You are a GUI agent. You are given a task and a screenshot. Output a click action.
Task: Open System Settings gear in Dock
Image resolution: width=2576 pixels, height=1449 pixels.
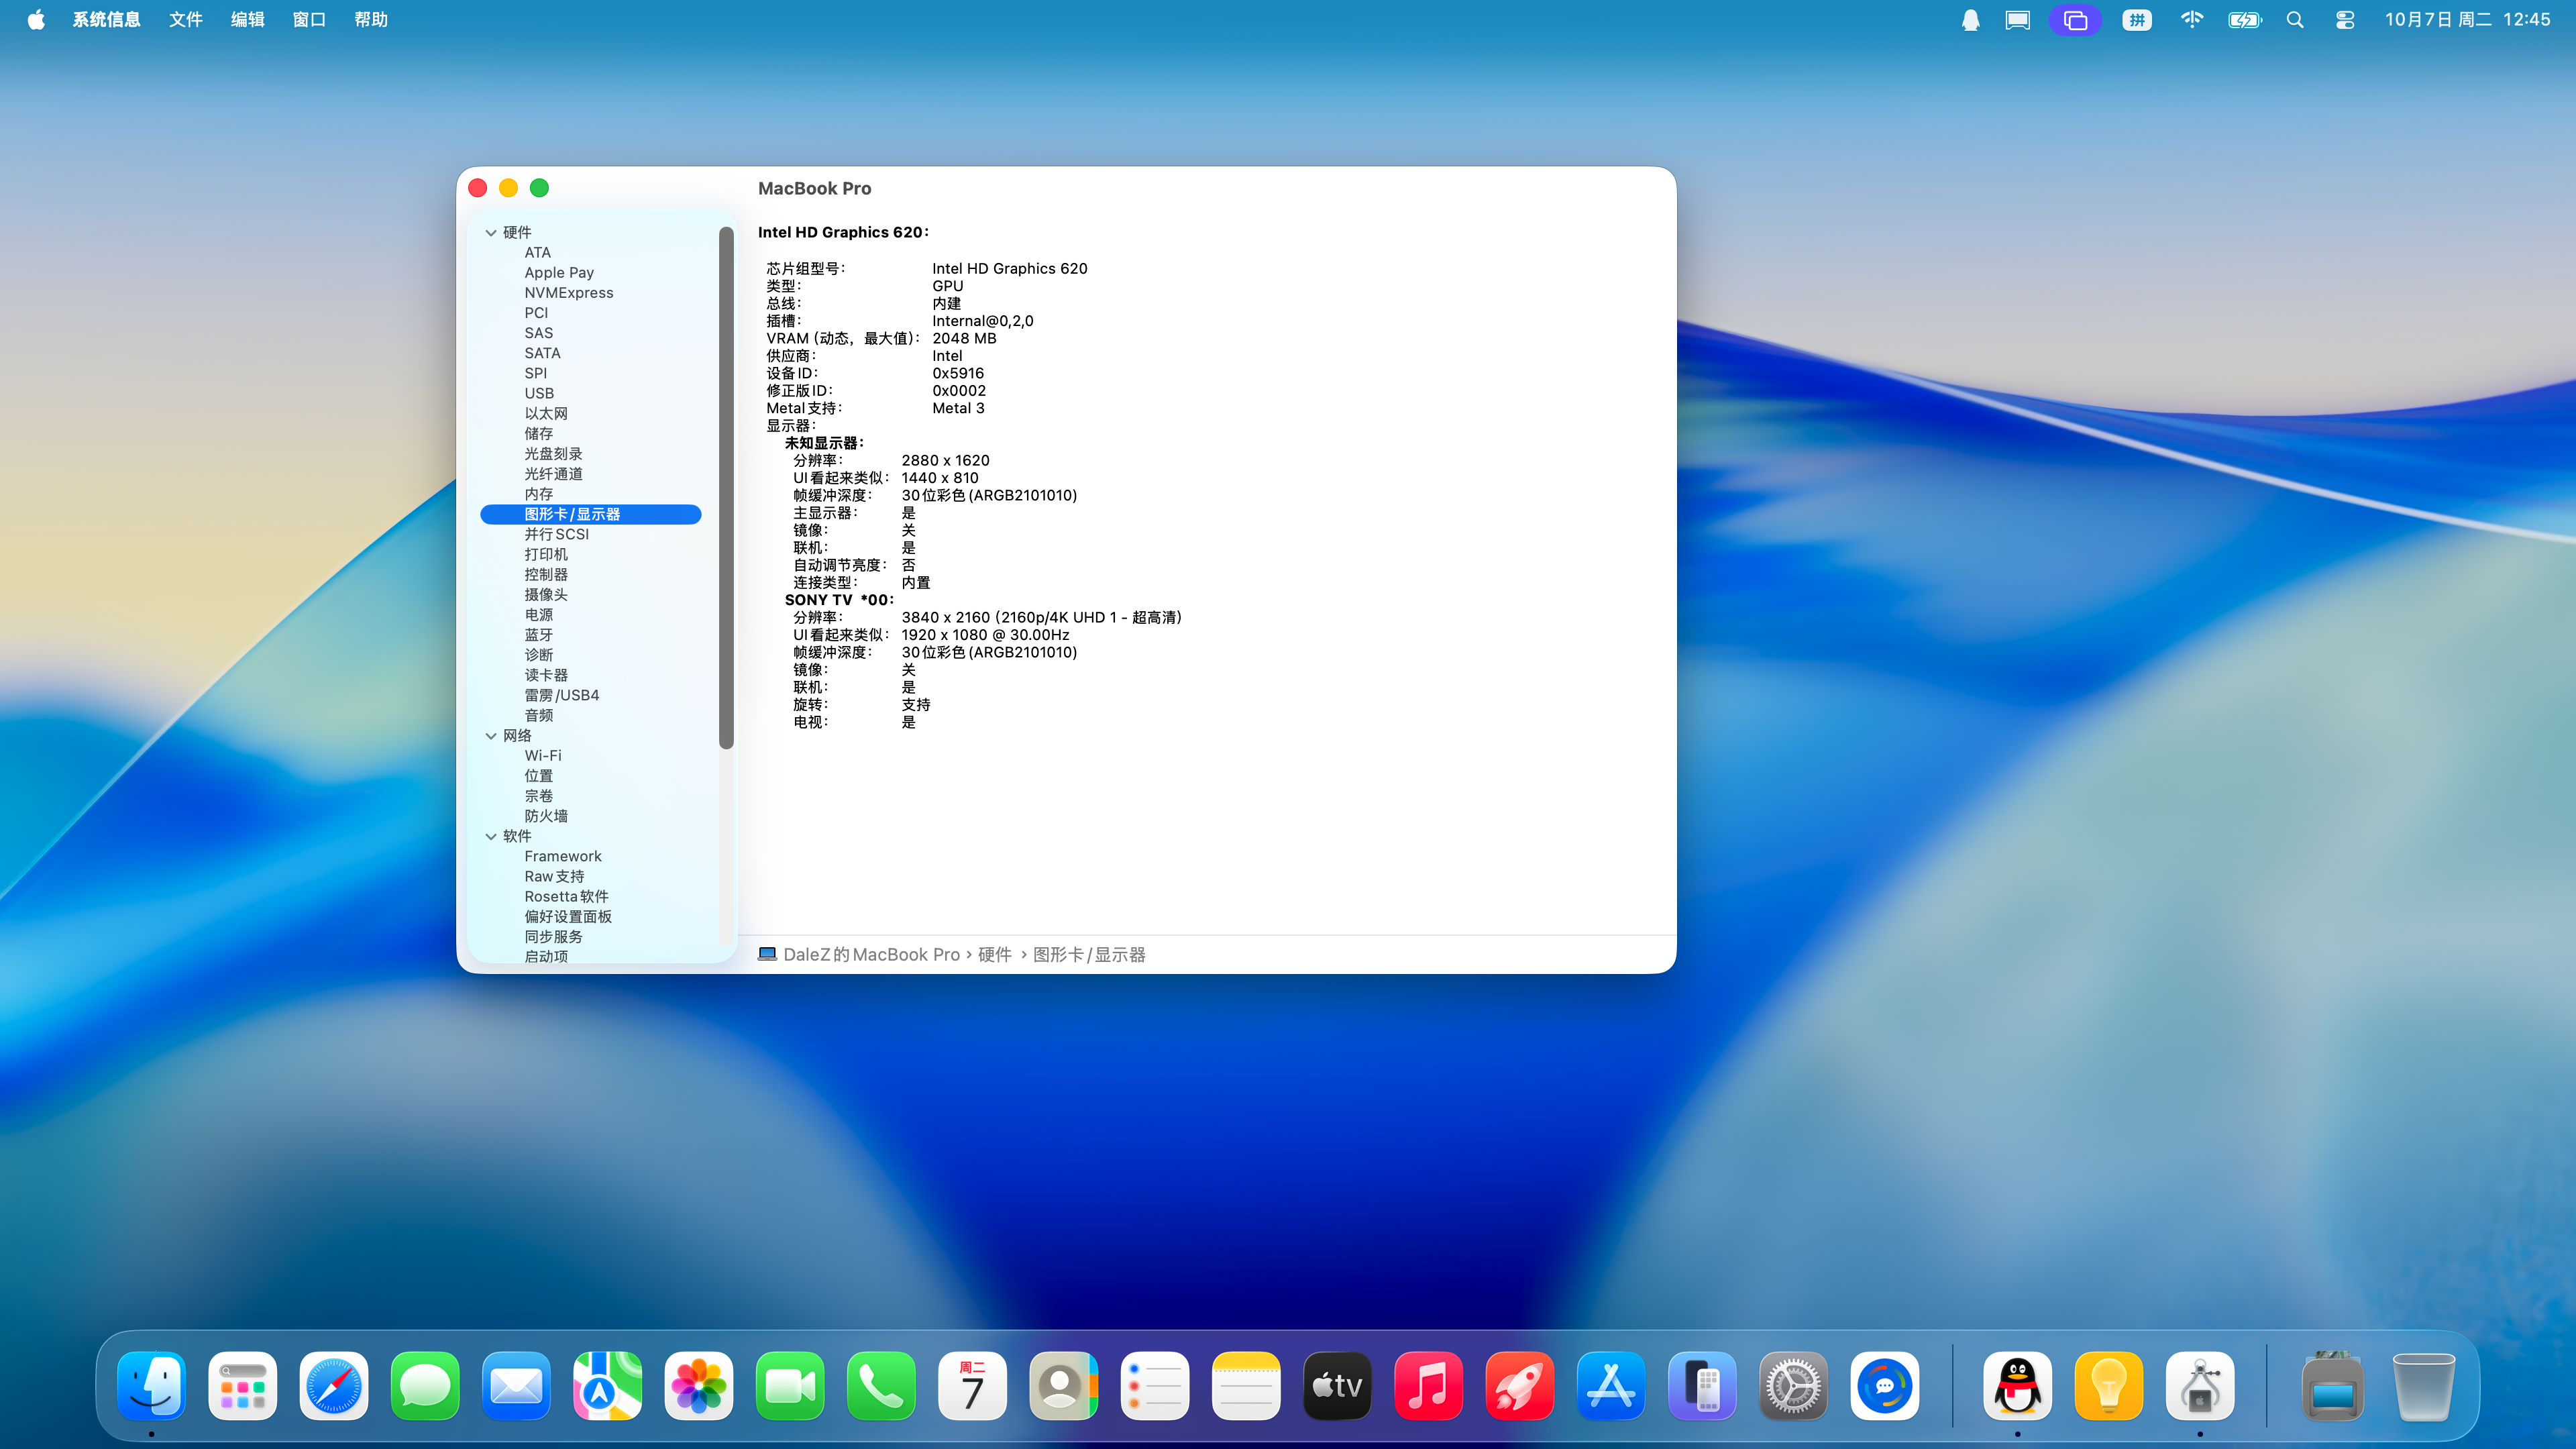click(x=1793, y=1386)
